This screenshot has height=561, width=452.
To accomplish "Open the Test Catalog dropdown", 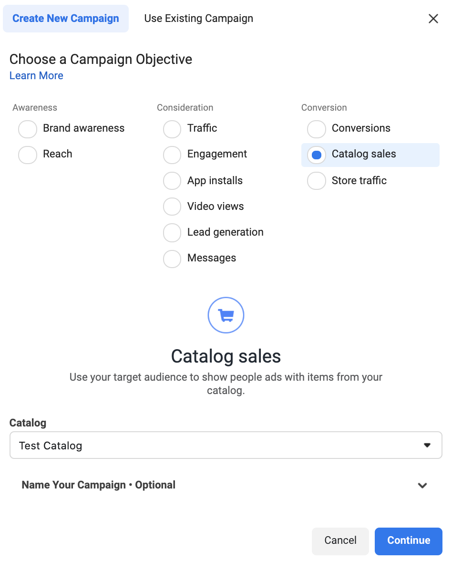I will 226,446.
